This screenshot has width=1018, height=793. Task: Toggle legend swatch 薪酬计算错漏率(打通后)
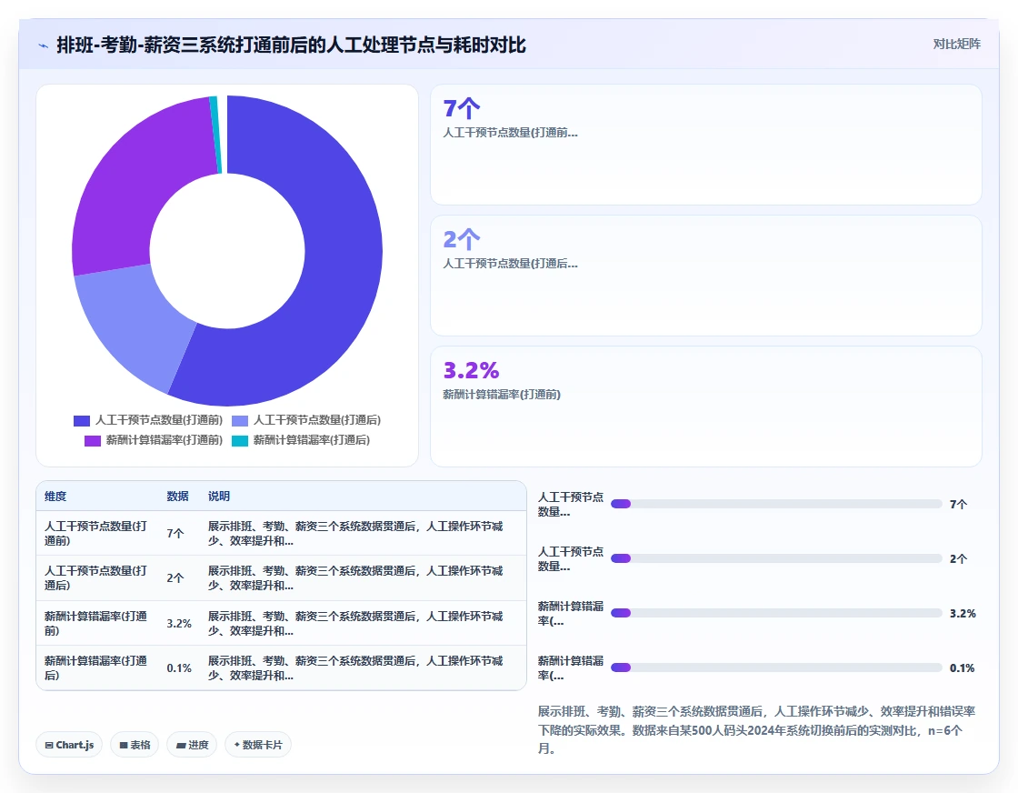coord(240,441)
